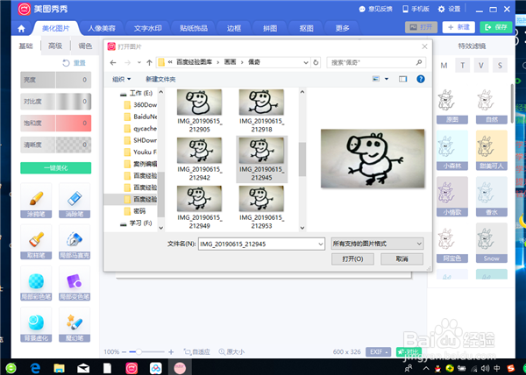Click the 原大小 original size option
This screenshot has width=526, height=375.
(x=231, y=352)
